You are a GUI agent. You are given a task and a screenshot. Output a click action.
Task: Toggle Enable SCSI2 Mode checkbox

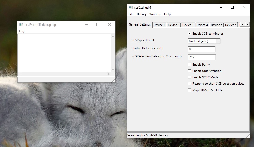[x=189, y=77]
